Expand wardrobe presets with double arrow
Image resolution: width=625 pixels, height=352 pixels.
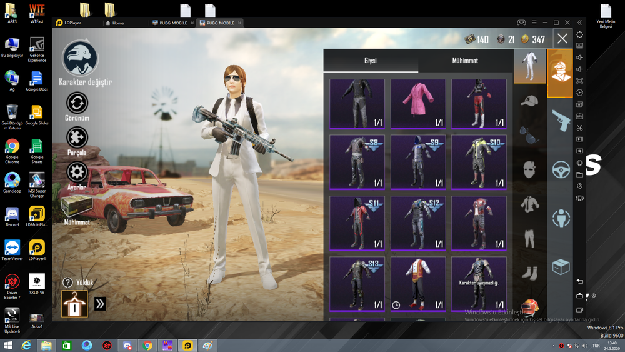99,304
